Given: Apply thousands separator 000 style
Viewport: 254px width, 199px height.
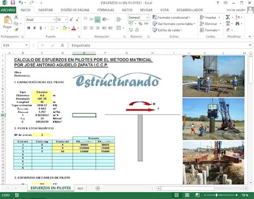Looking at the screenshot, I should coord(146,24).
